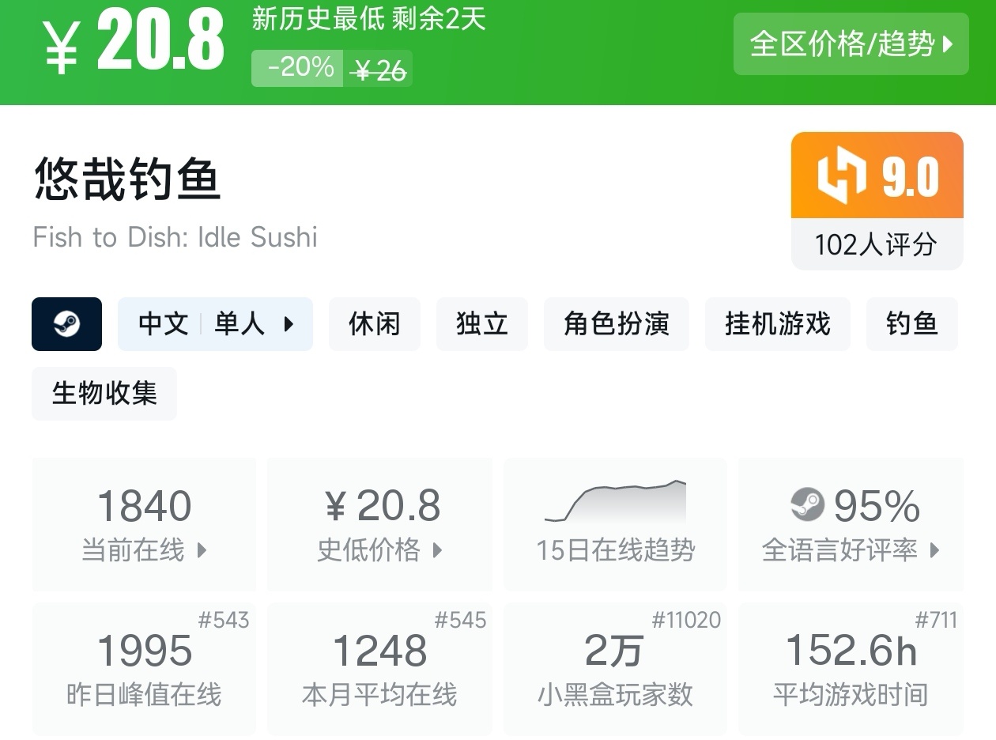Tap the 角色扮演 tag
Viewport: 996px width, 740px height.
click(x=616, y=324)
